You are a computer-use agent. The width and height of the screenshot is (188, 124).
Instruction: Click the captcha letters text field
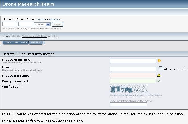[128, 104]
